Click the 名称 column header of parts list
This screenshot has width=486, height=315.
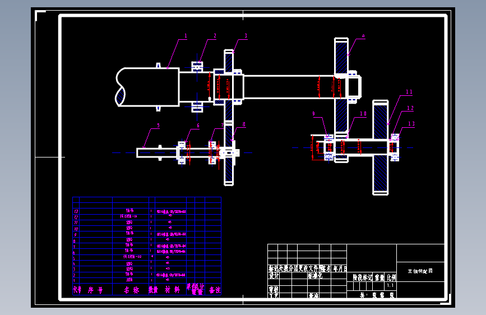[131, 290]
